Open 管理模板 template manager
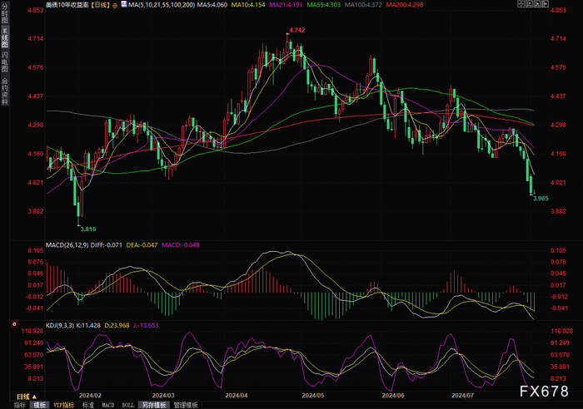The image size is (583, 409). [186, 405]
